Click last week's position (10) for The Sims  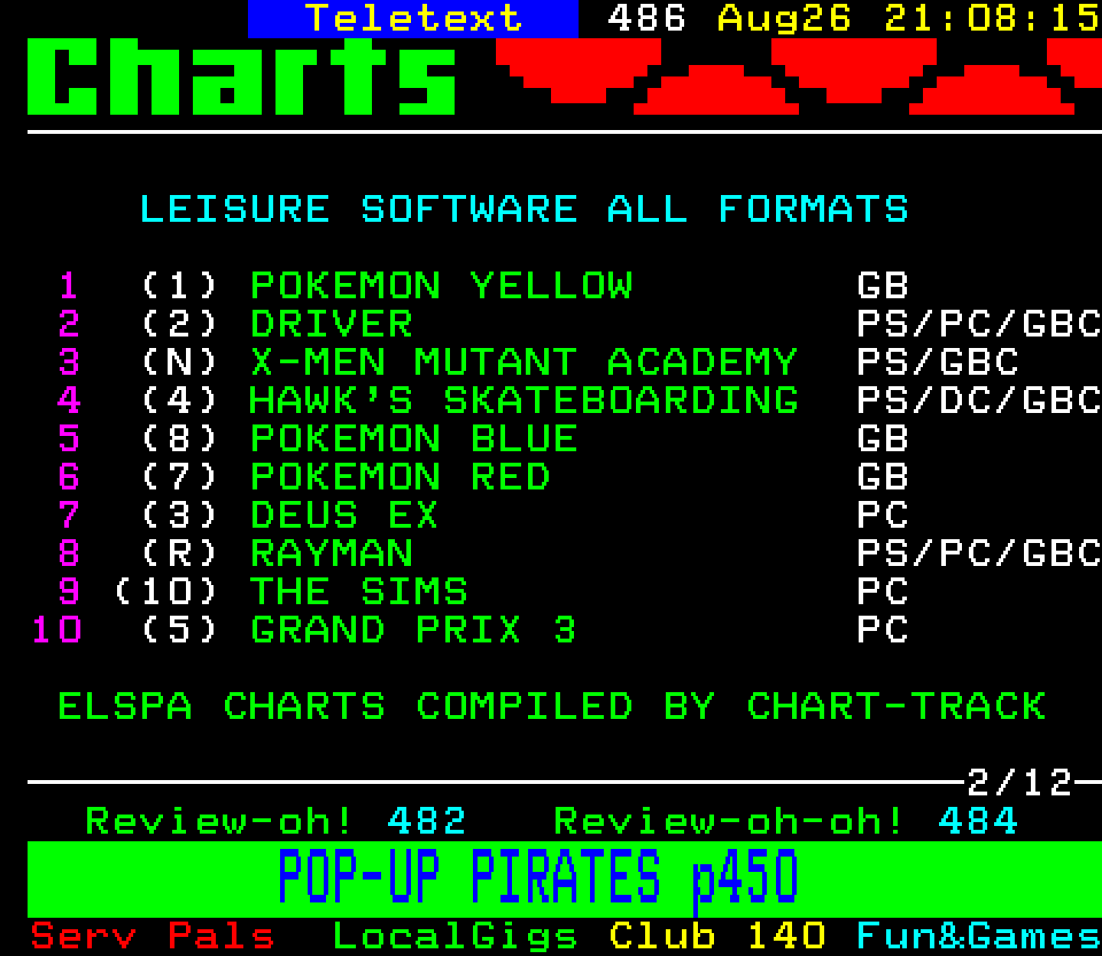coord(166,592)
